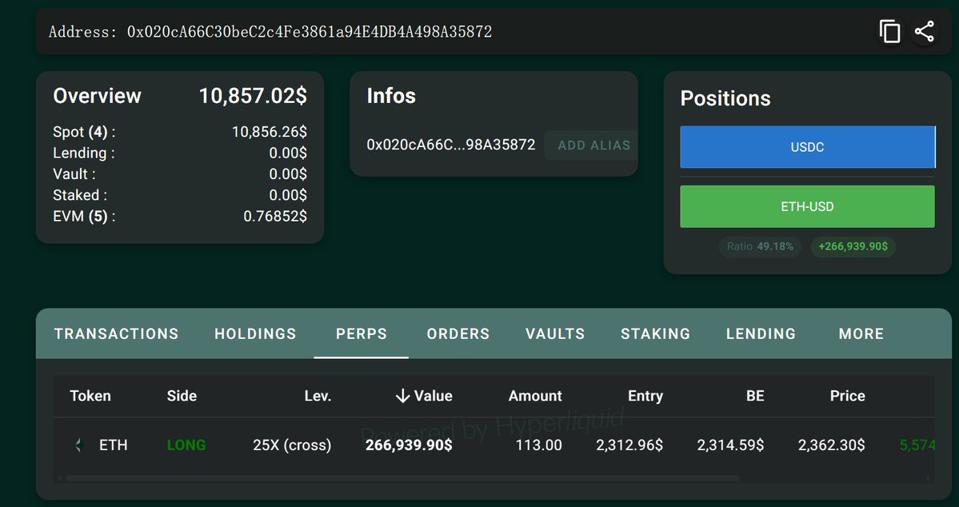959x507 pixels.
Task: Click the Token column header
Action: click(x=90, y=396)
